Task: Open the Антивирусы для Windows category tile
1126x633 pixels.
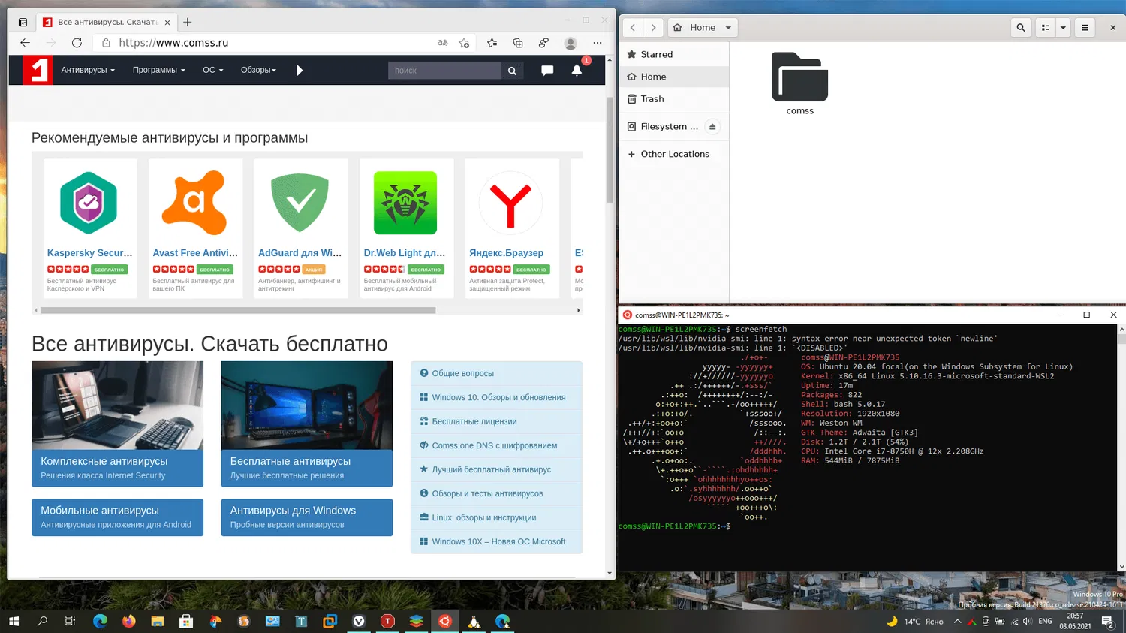Action: pos(306,517)
